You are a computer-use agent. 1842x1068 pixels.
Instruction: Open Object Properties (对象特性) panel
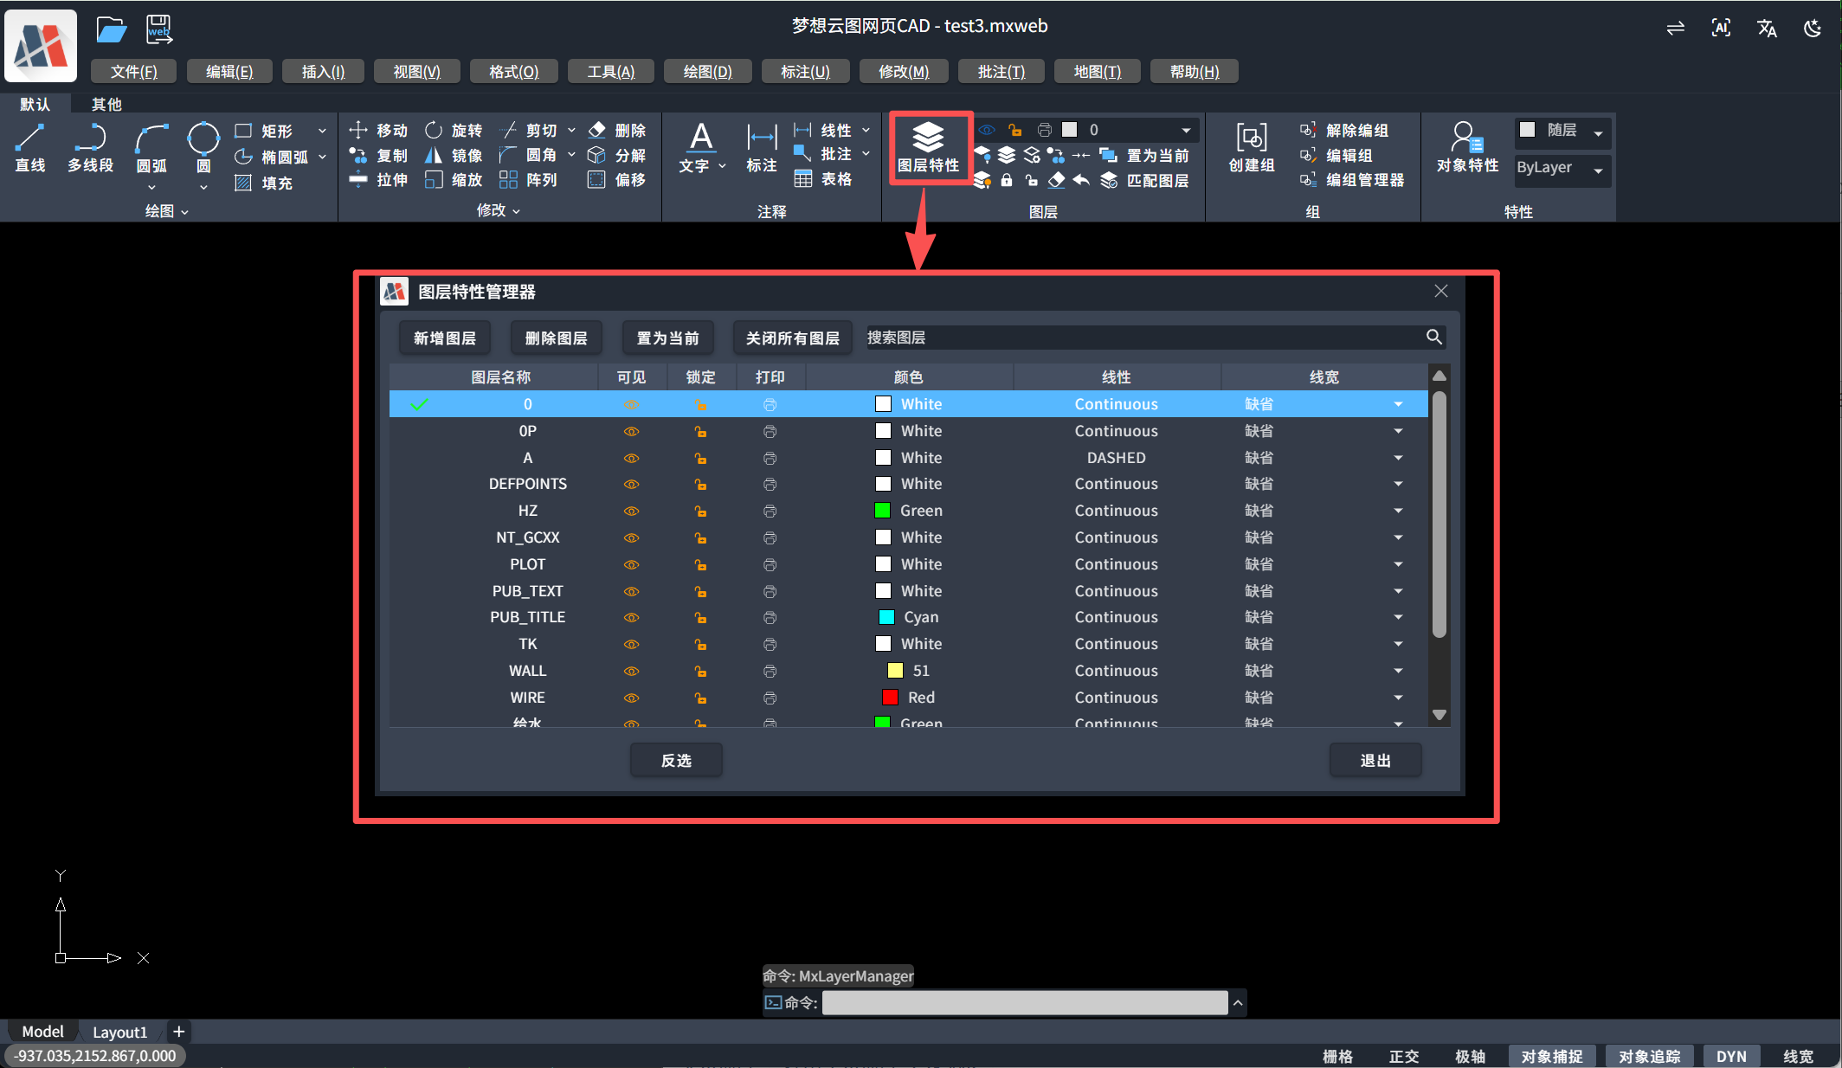[x=1467, y=147]
